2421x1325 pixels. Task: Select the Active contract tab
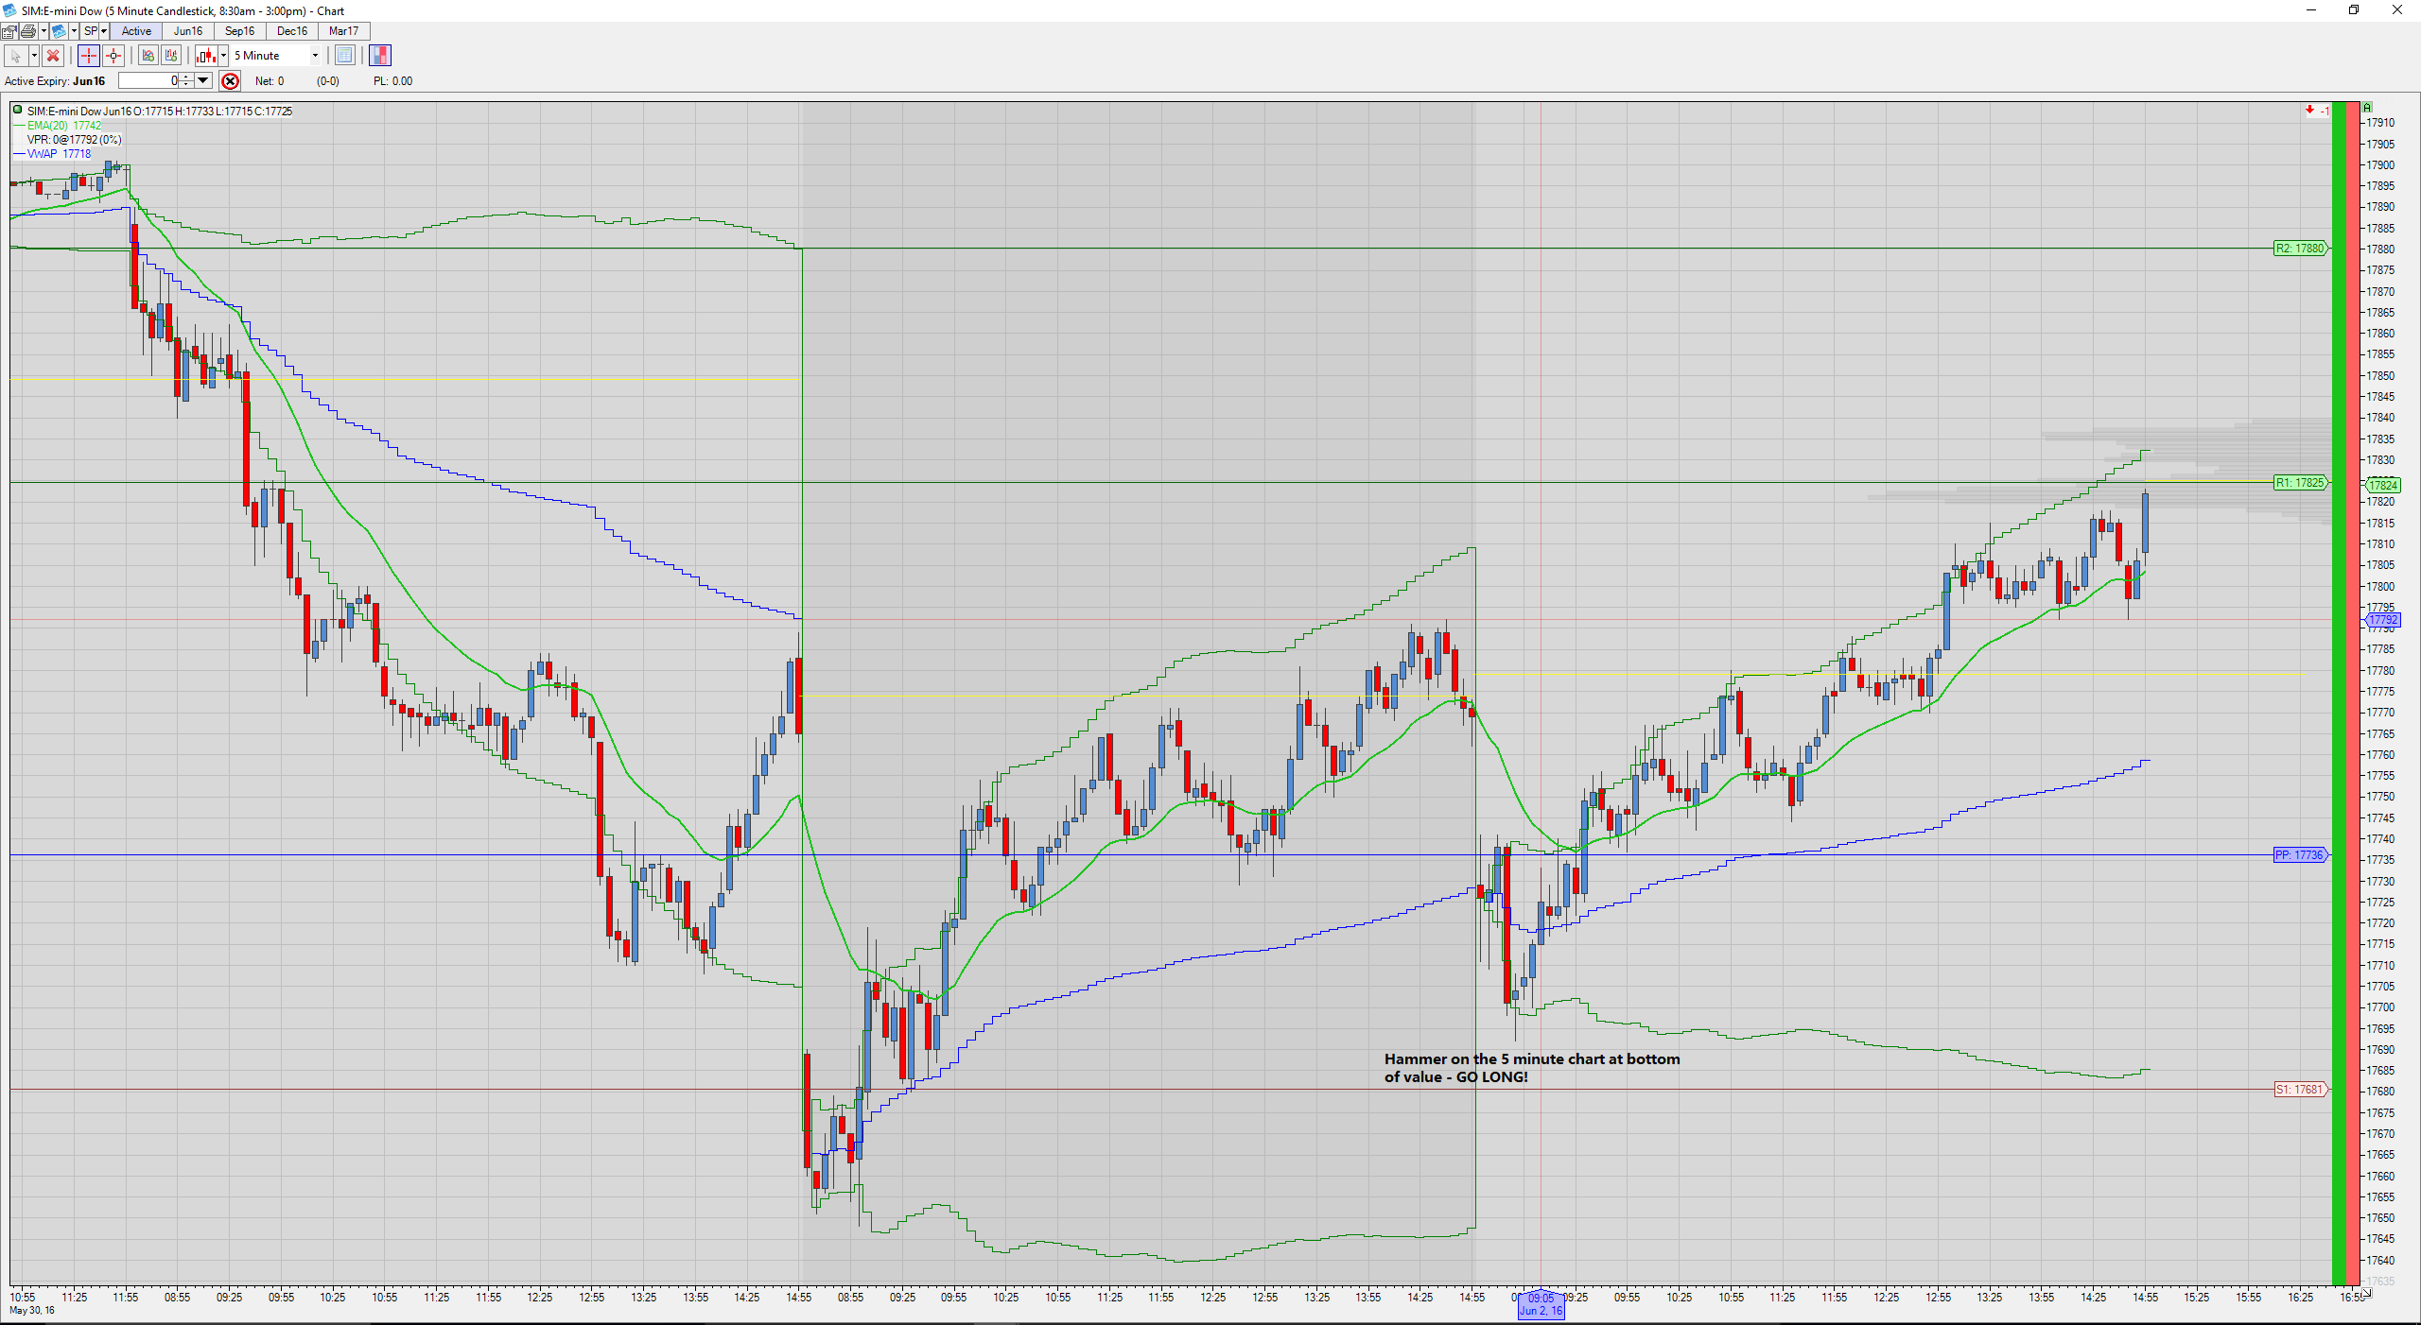point(136,31)
